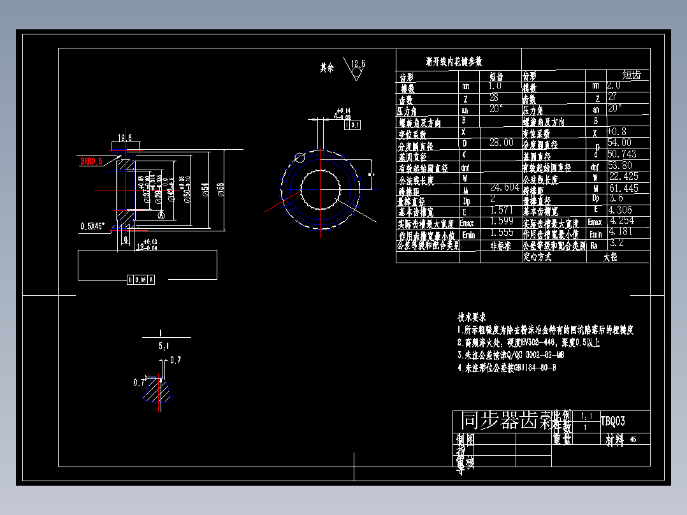Click the "4.254" Emax value
The image size is (687, 515).
pos(622,221)
